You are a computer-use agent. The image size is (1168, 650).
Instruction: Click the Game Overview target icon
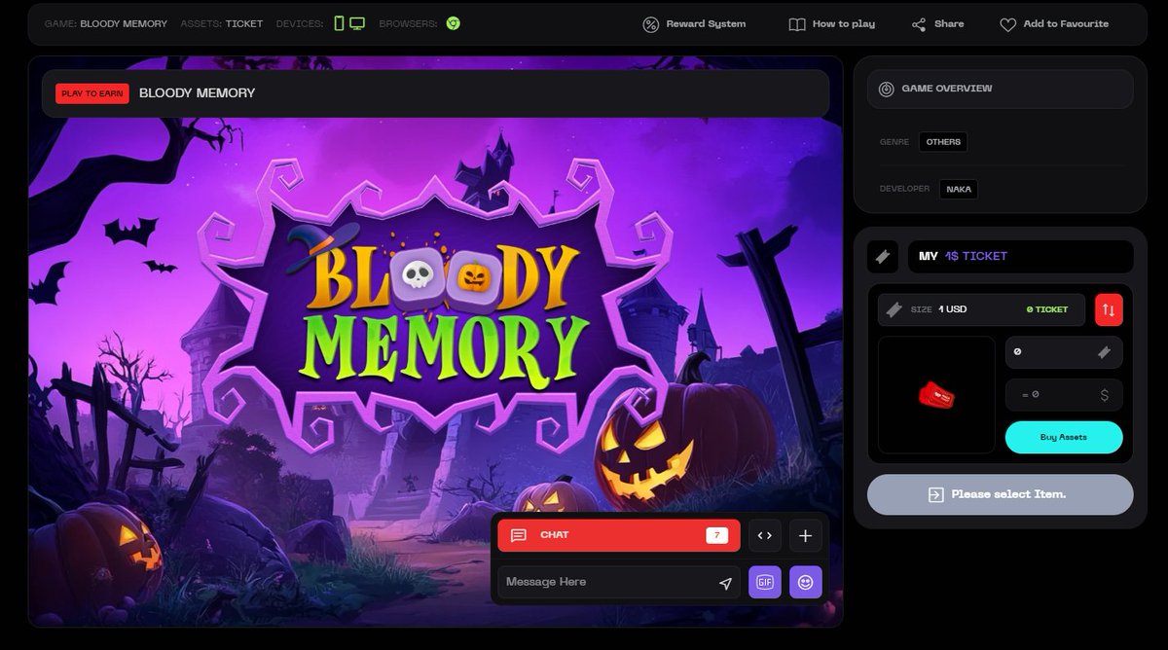886,89
